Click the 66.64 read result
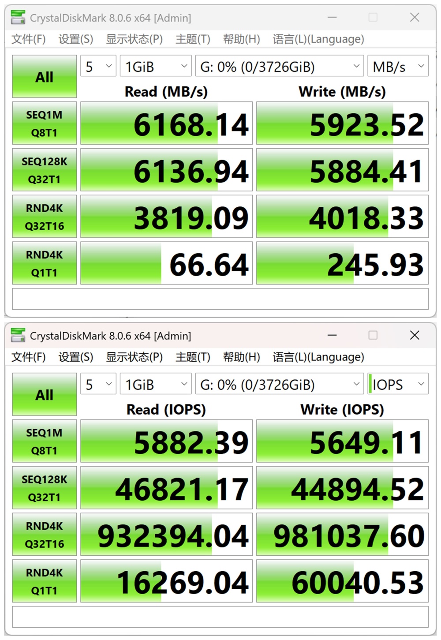 click(166, 263)
